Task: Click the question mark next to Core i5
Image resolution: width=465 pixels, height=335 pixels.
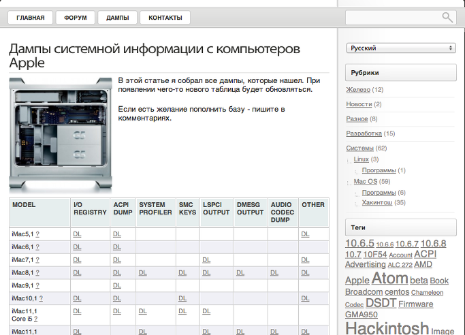Action: (35, 319)
